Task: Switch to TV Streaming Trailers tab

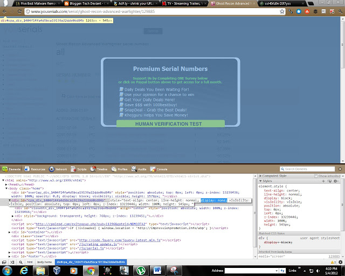Action: pos(184,4)
